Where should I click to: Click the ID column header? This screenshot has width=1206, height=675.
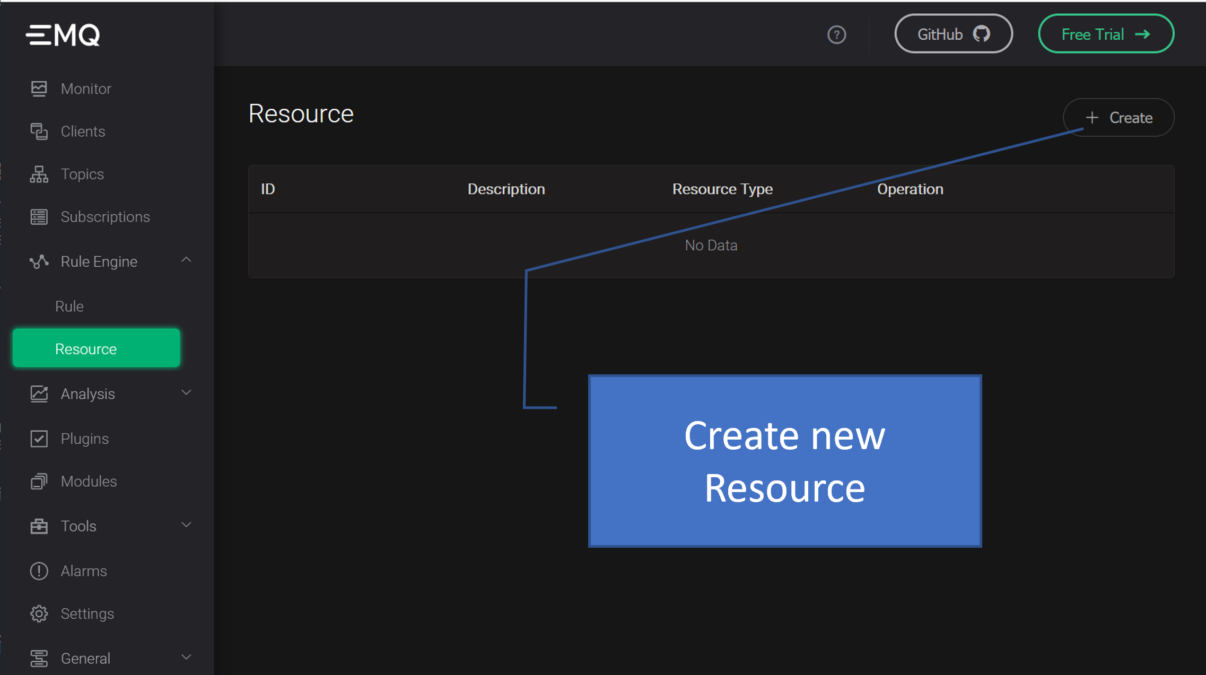click(268, 189)
